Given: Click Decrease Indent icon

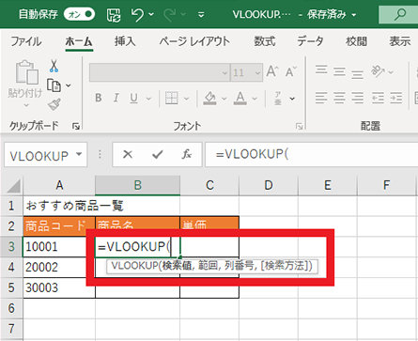Looking at the screenshot, I should [378, 98].
